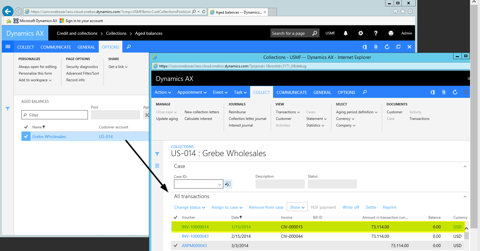This screenshot has width=480, height=251.
Task: Open the Case ID dropdown
Action: click(x=219, y=184)
